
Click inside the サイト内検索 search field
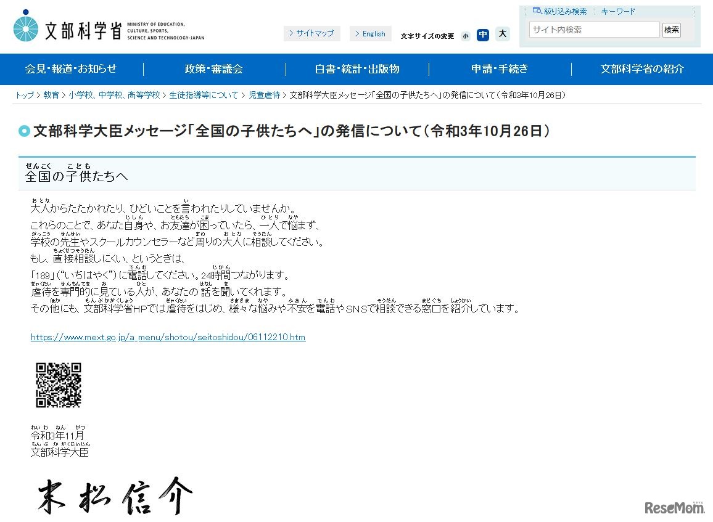(593, 29)
